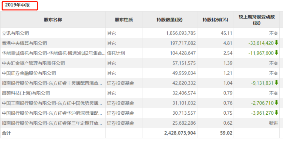Click the total share count 2,428,073,904
Image resolution: width=283 pixels, height=143 pixels.
[x=180, y=133]
